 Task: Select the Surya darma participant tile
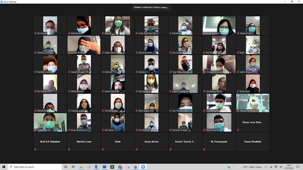point(151,142)
